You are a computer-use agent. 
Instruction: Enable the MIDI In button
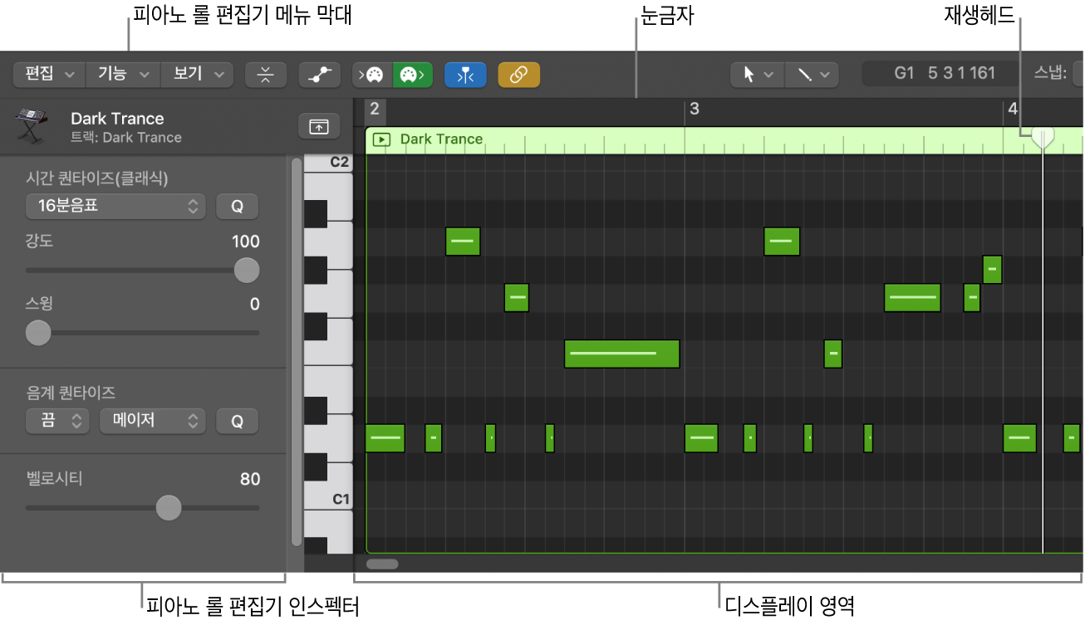coord(372,75)
